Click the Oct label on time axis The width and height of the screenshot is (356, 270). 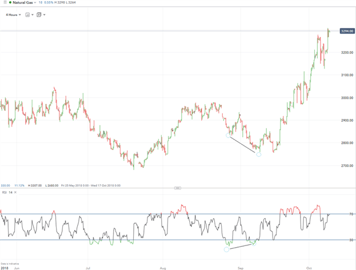[x=309, y=268]
